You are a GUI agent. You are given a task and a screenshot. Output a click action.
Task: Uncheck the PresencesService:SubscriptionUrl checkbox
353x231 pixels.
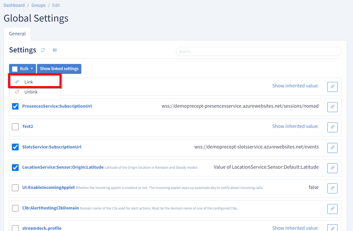(x=15, y=106)
